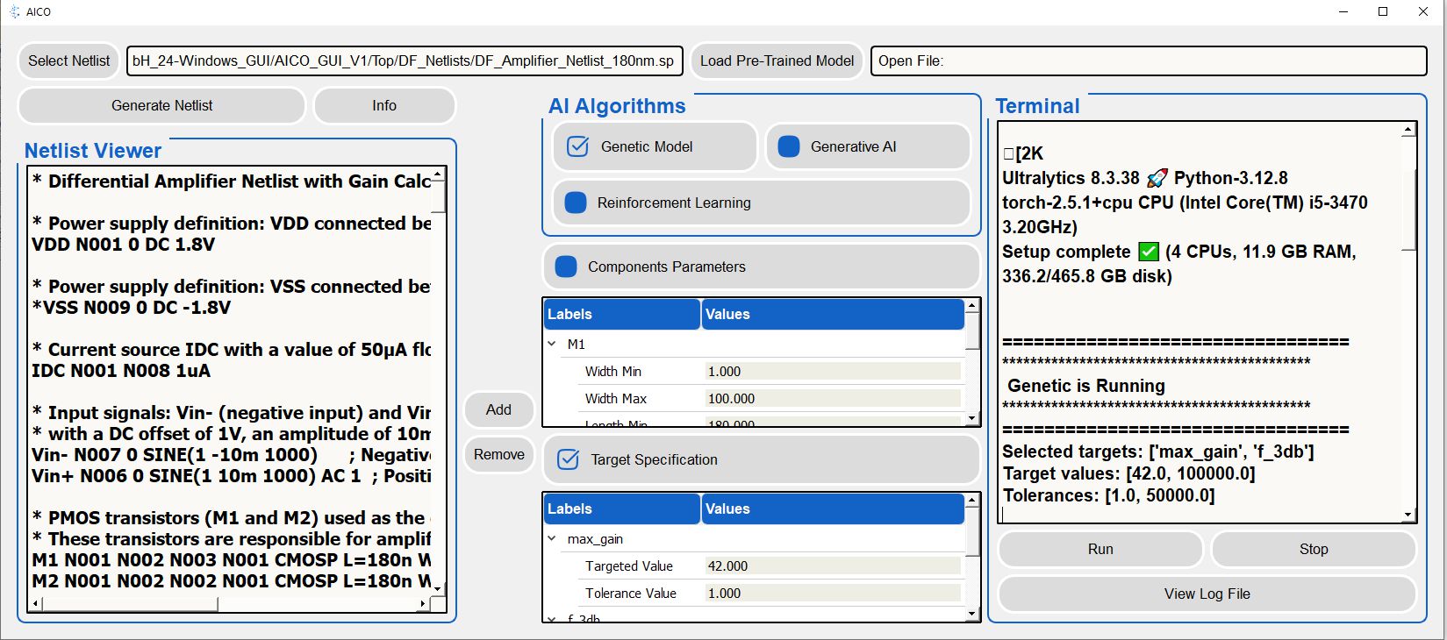1447x640 pixels.
Task: Collapse the M1 tree row
Action: pos(552,344)
